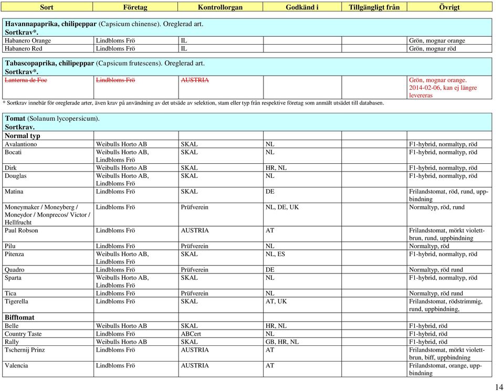
Task: Click "AUSTRIA" in the Paul Robson row
Action: click(x=195, y=230)
